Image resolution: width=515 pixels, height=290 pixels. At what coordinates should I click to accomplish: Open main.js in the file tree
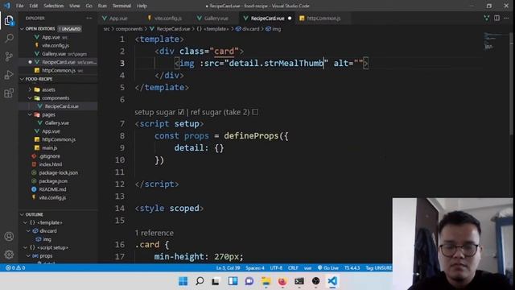click(50, 147)
